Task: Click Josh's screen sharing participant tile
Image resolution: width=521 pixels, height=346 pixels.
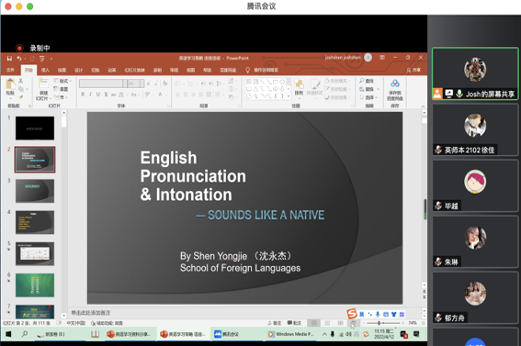Action: [x=475, y=73]
